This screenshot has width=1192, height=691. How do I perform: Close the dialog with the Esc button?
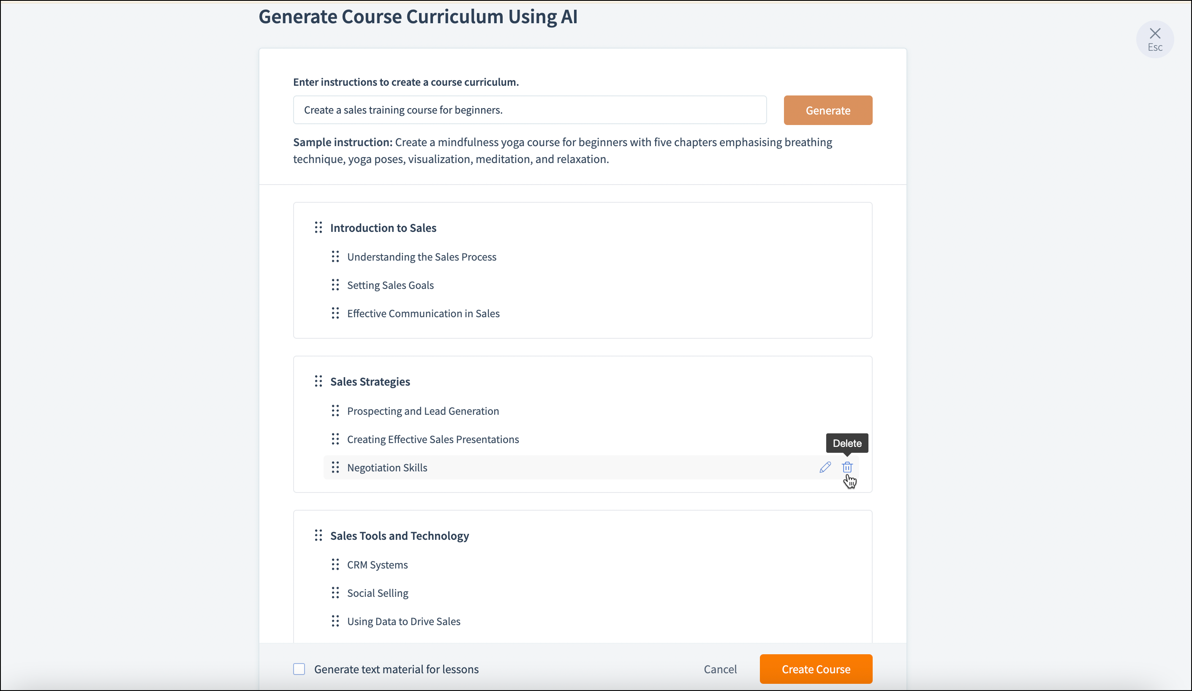coord(1155,39)
